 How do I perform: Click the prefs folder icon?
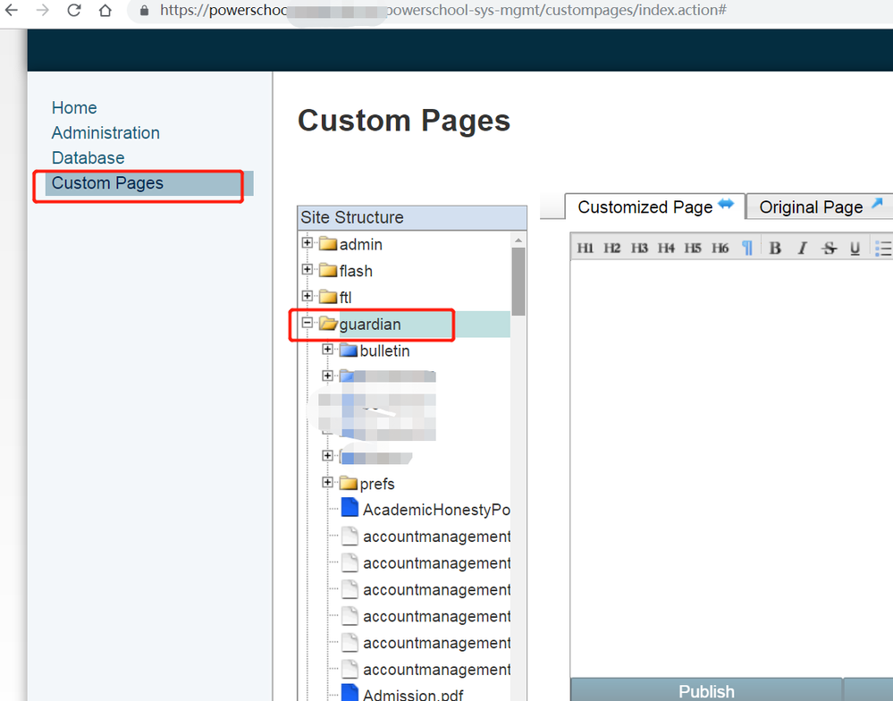coord(349,483)
